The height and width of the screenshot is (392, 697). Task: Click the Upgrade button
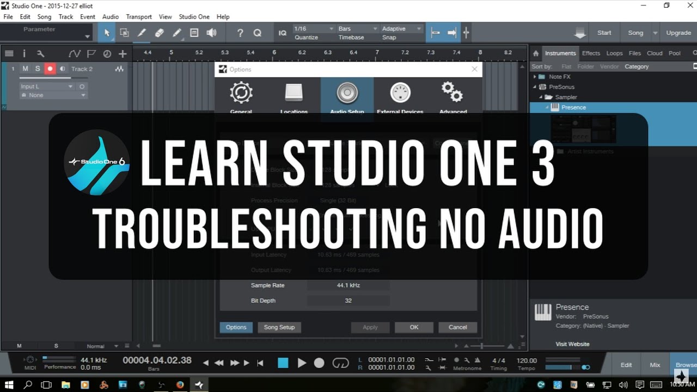(678, 33)
